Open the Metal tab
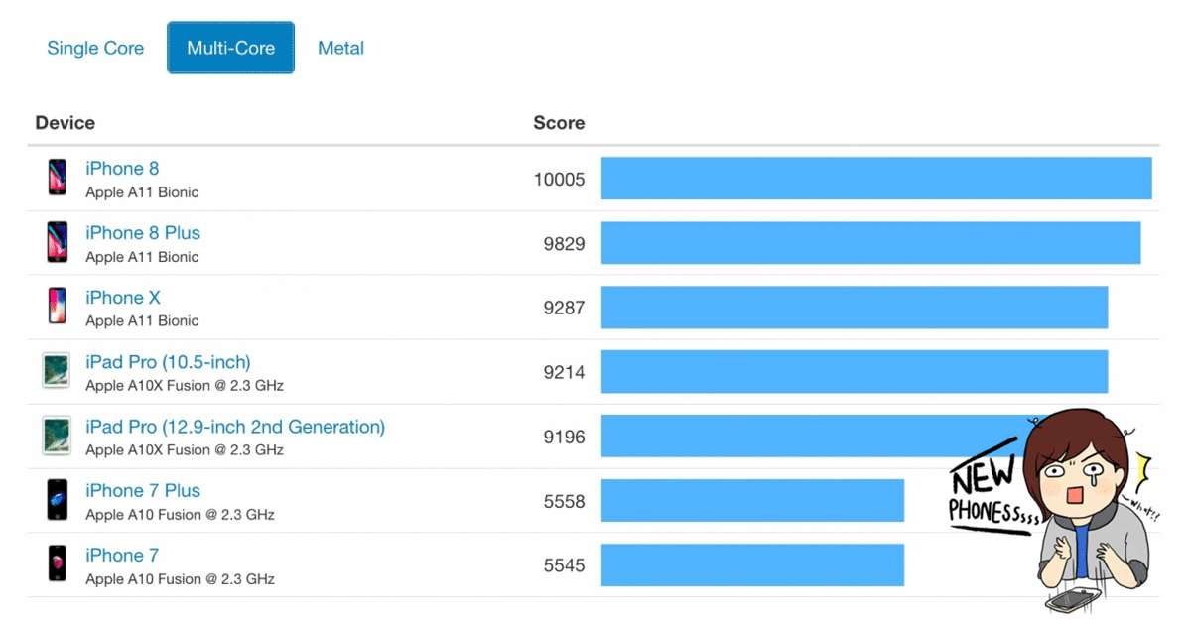Image resolution: width=1191 pixels, height=625 pixels. tap(340, 48)
